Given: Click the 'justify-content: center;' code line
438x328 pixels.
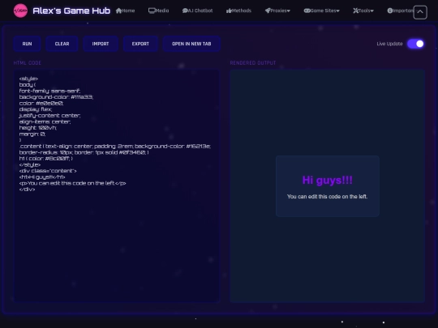Looking at the screenshot, I should click(x=49, y=116).
